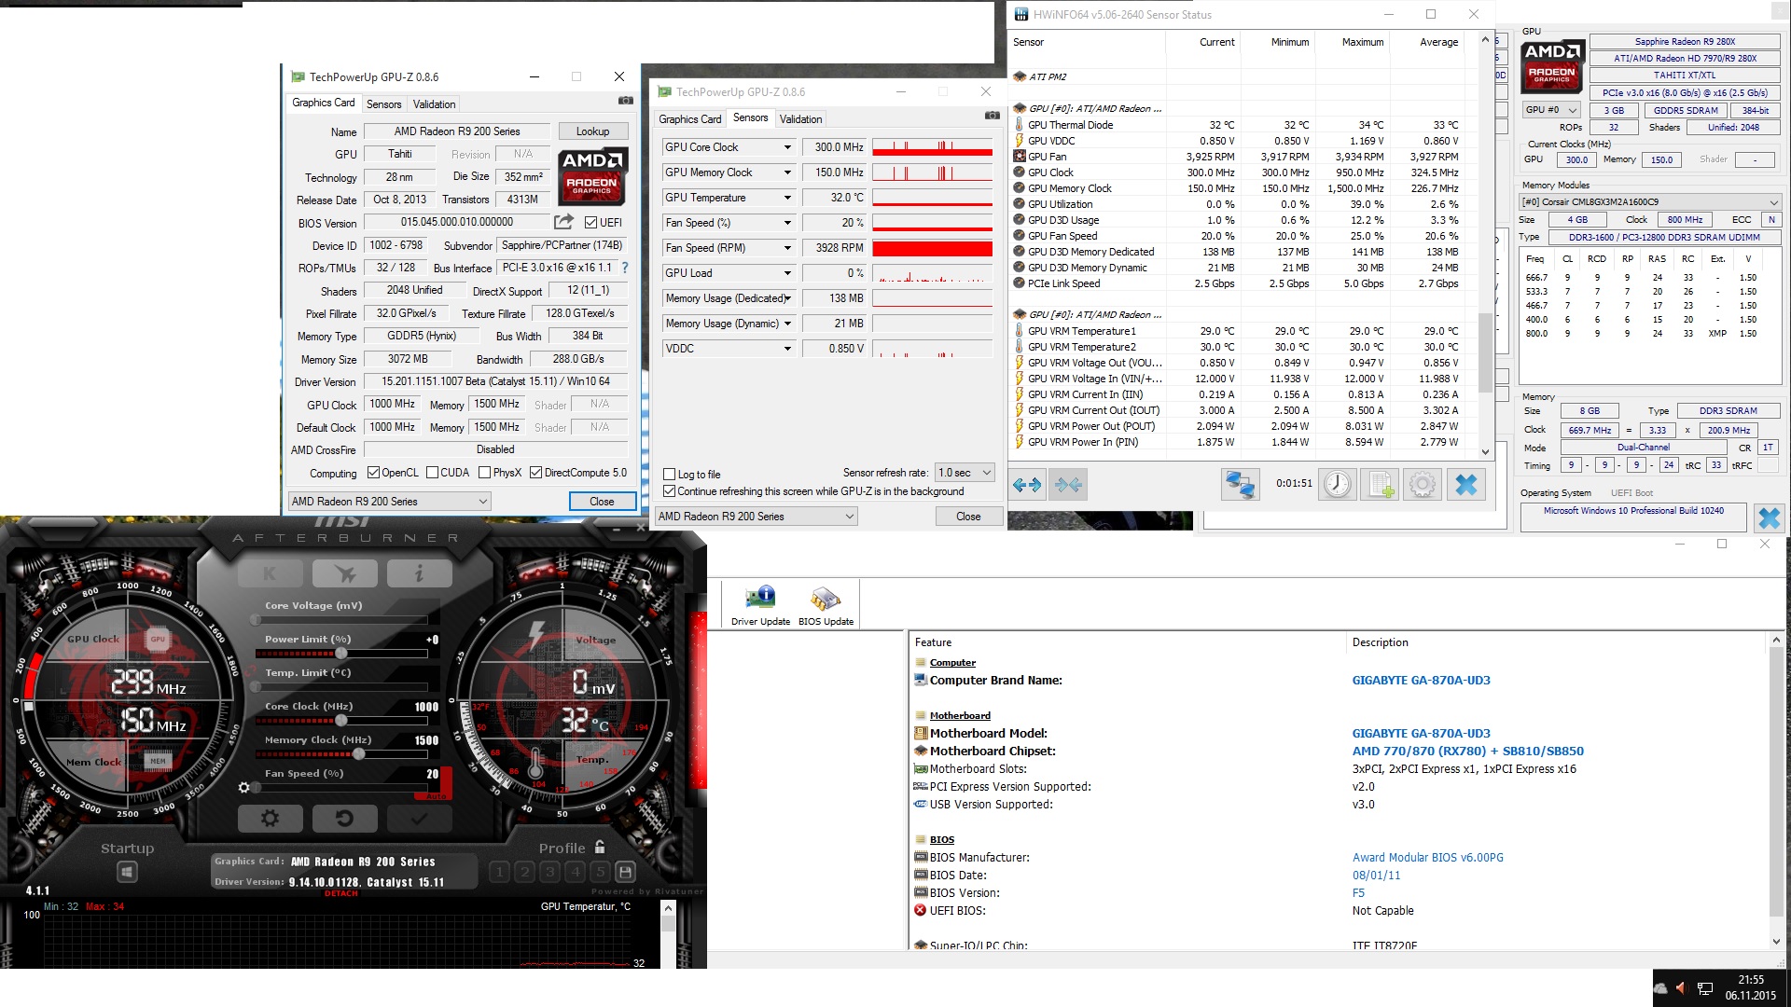Viewport: 1791px width, 1007px height.
Task: Open Afterburner settings gear button
Action: (270, 819)
